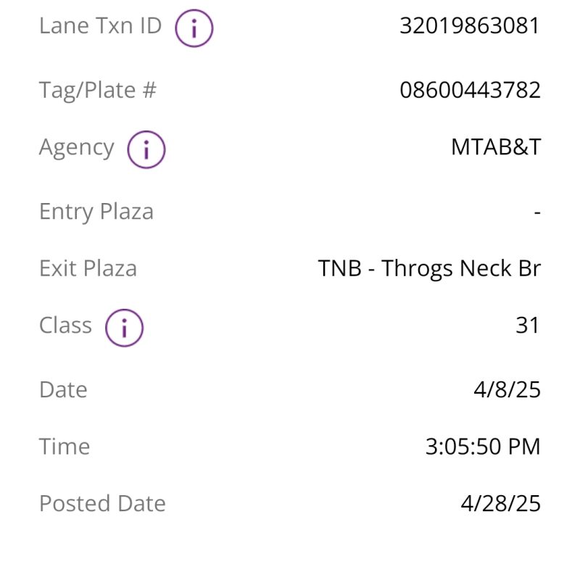Select transaction number 32019863081
The height and width of the screenshot is (580, 580).
(470, 25)
